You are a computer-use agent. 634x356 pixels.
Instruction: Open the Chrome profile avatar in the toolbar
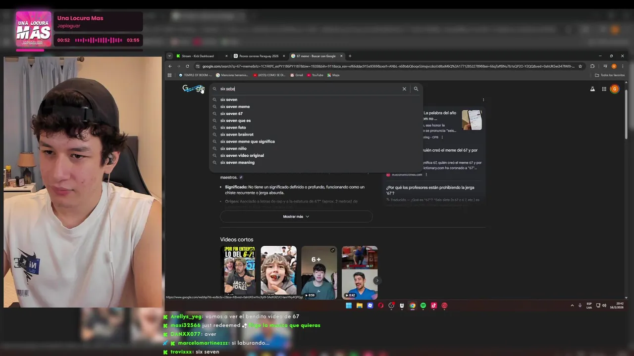(614, 66)
